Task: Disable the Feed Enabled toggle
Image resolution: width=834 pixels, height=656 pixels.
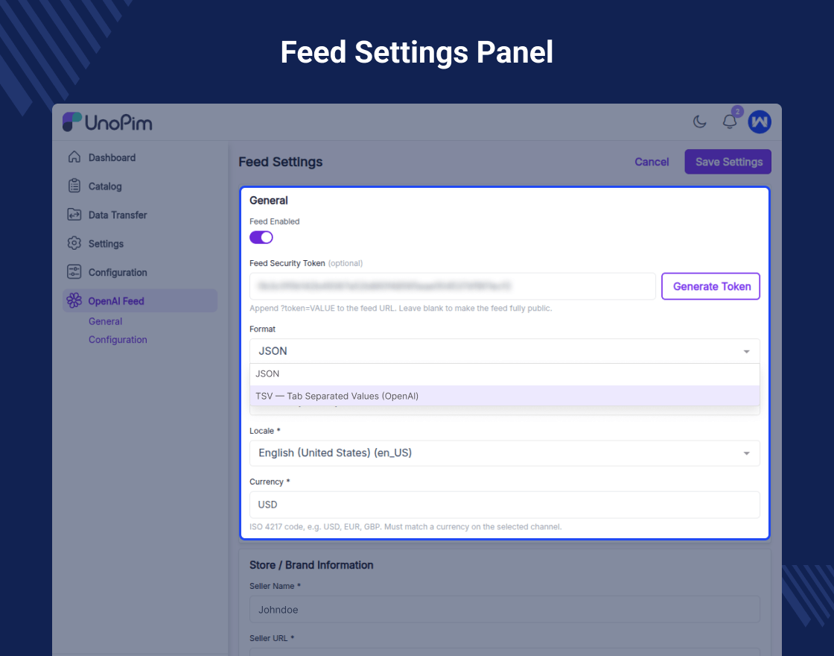Action: coord(261,237)
